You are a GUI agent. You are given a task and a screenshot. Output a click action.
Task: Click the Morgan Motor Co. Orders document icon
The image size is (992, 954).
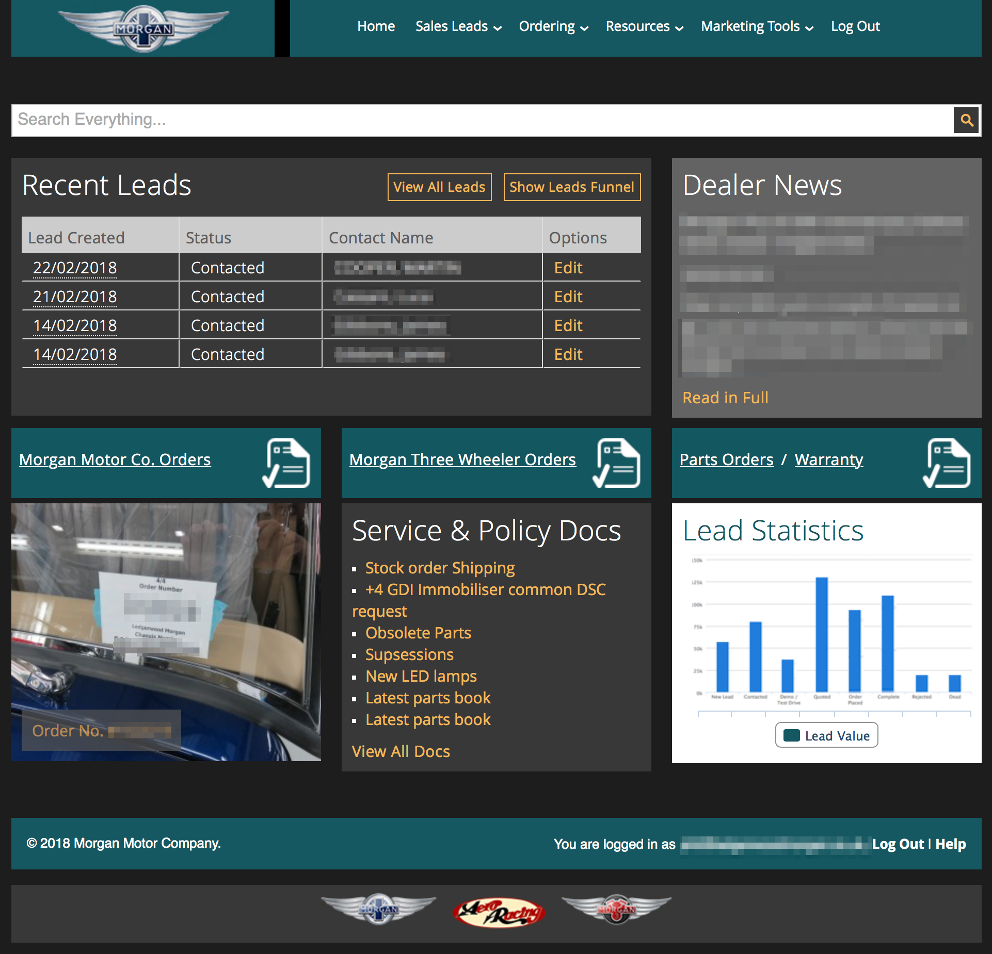click(286, 463)
